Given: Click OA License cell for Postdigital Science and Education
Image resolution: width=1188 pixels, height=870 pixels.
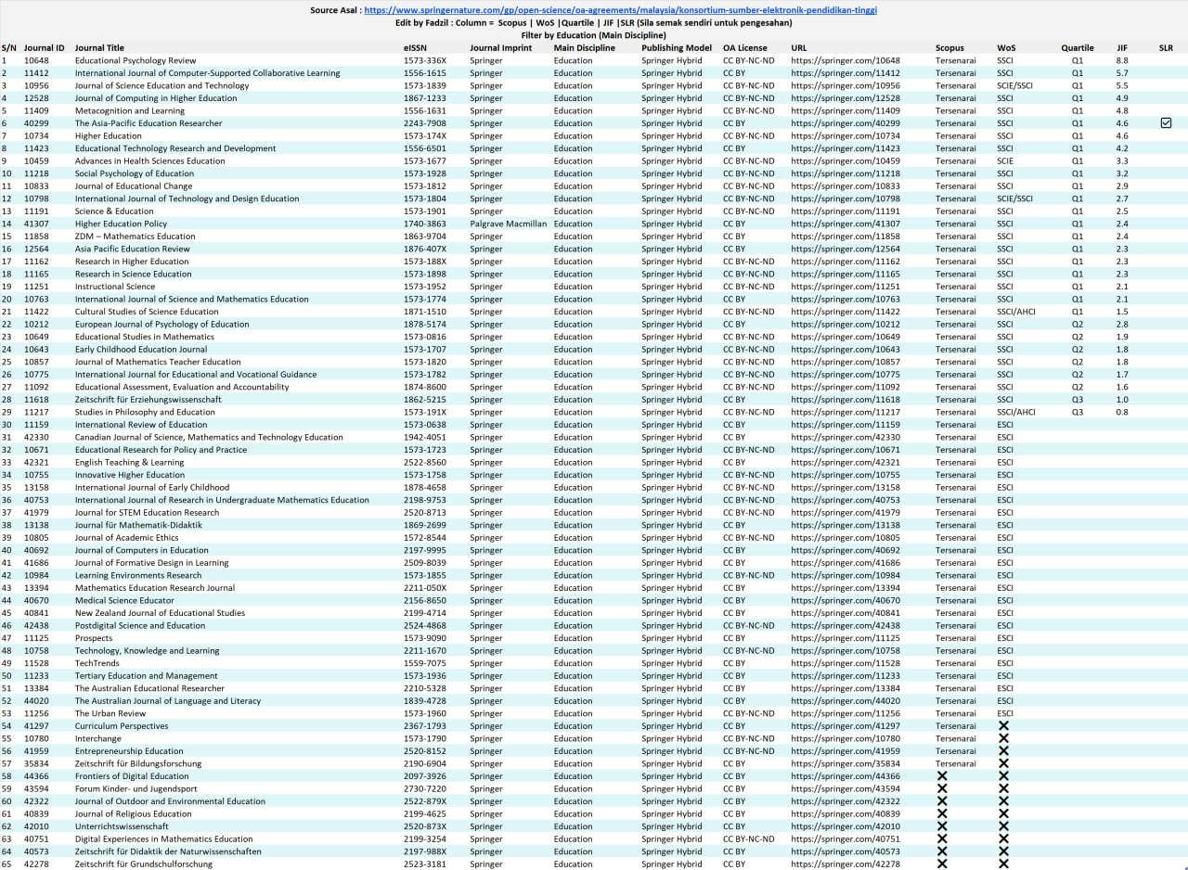Looking at the screenshot, I should [x=749, y=625].
